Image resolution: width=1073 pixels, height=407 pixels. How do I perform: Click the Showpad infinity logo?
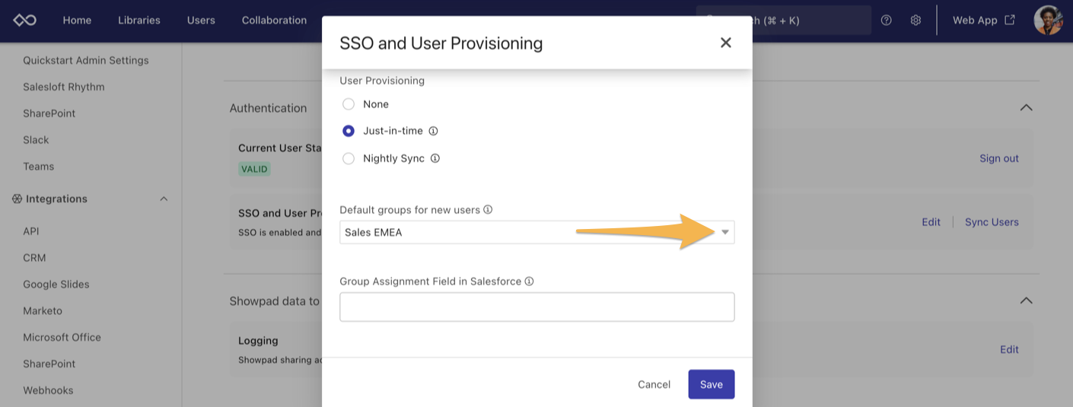click(25, 21)
